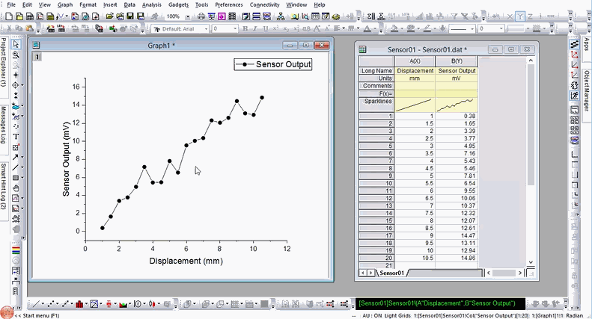Select the Arrow drawing tool
This screenshot has width=592, height=319.
click(16, 158)
